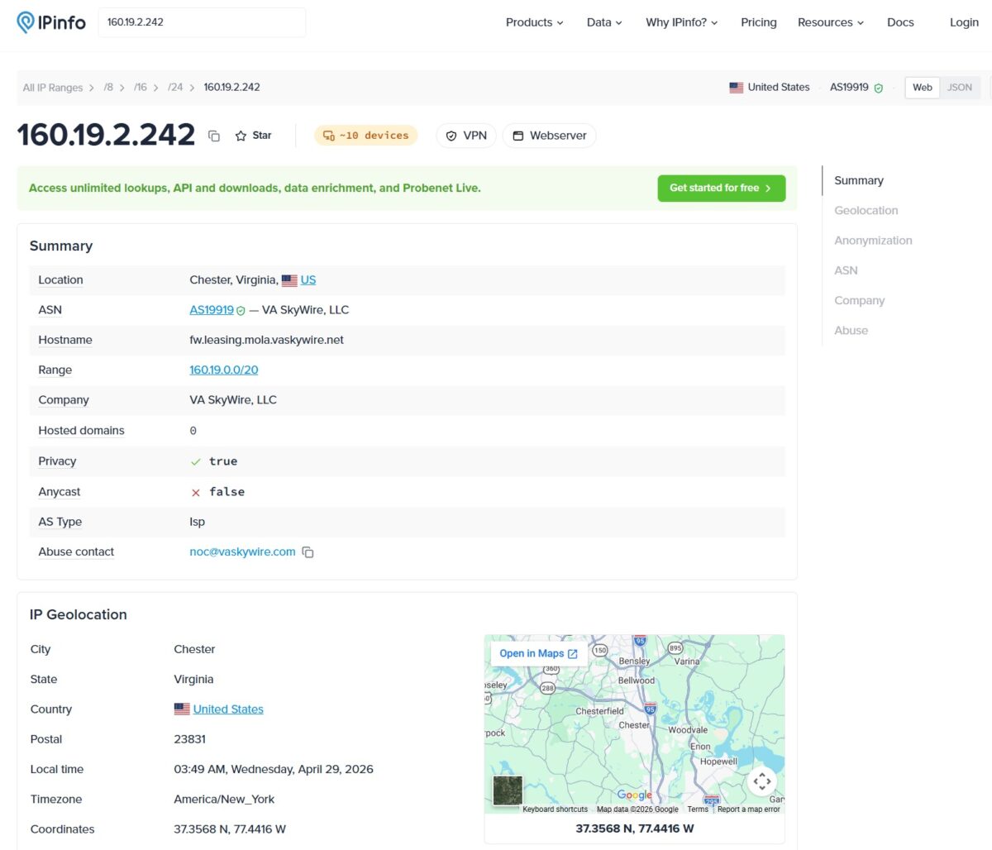Open United States link in IP Geolocation
The width and height of the screenshot is (992, 850).
pyautogui.click(x=228, y=709)
